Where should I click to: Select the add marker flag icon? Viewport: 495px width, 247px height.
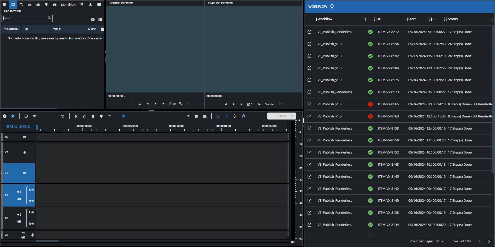[x=101, y=116]
